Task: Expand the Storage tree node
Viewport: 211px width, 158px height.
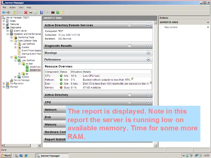Action: 4,87
